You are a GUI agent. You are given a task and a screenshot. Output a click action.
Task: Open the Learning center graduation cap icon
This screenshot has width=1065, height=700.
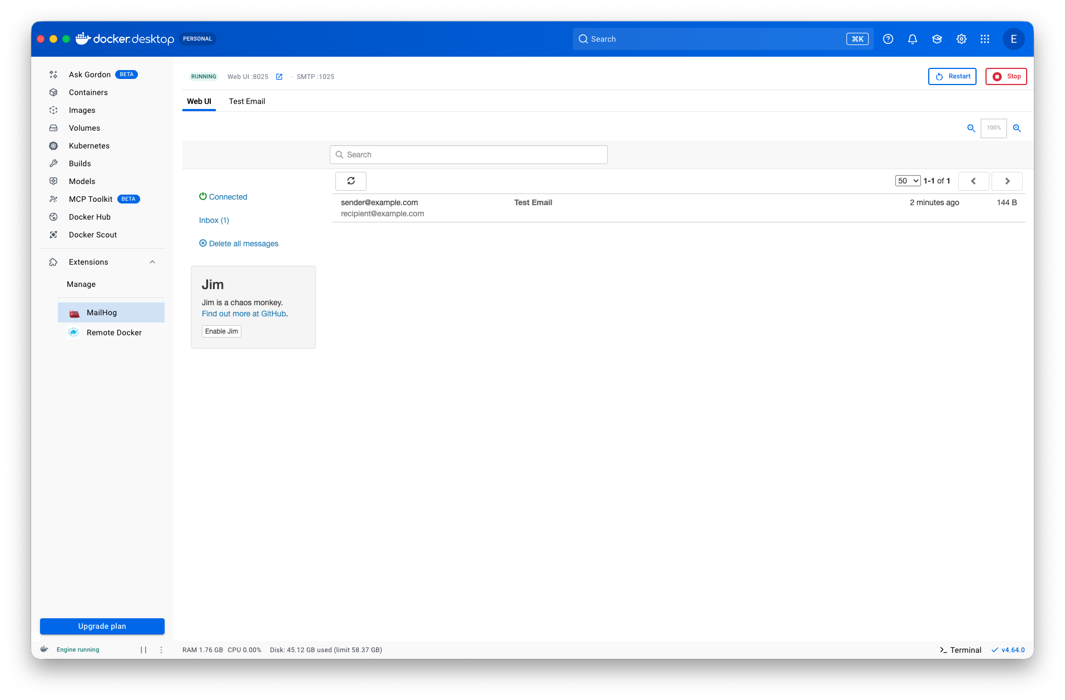[x=937, y=39]
